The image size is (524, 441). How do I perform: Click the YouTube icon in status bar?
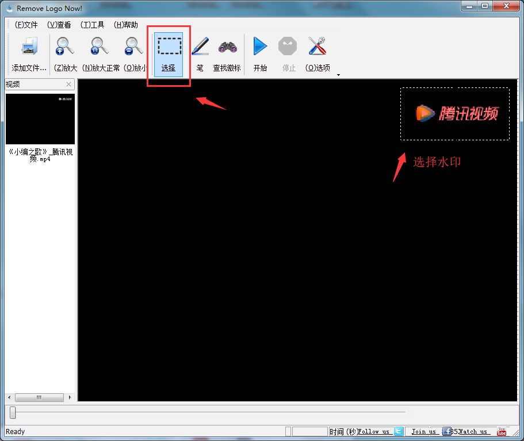501,431
